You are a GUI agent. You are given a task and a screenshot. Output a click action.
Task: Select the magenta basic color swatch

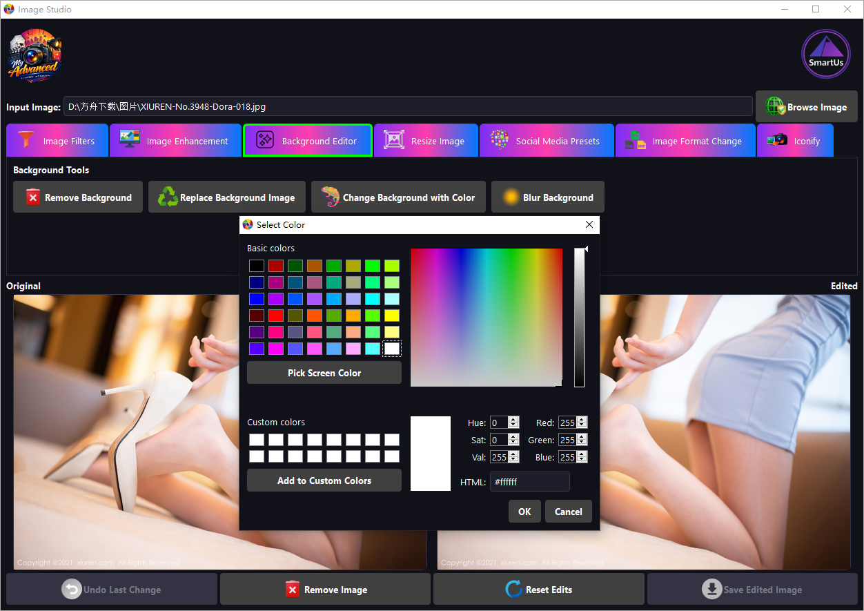(276, 349)
